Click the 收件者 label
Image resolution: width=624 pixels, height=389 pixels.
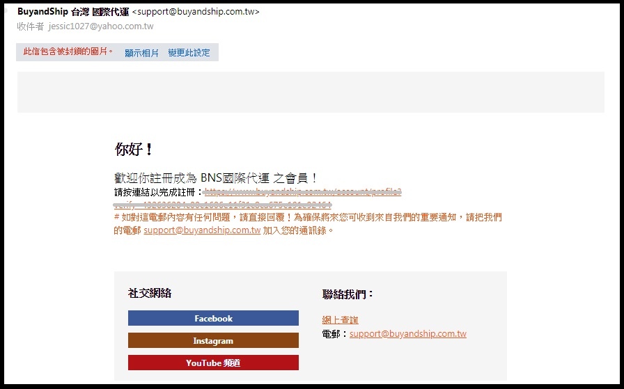(x=30, y=26)
